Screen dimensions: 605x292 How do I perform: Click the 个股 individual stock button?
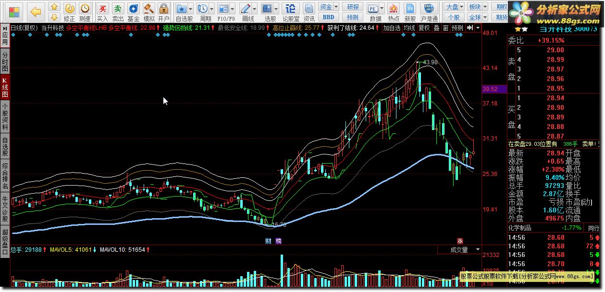[x=454, y=17]
